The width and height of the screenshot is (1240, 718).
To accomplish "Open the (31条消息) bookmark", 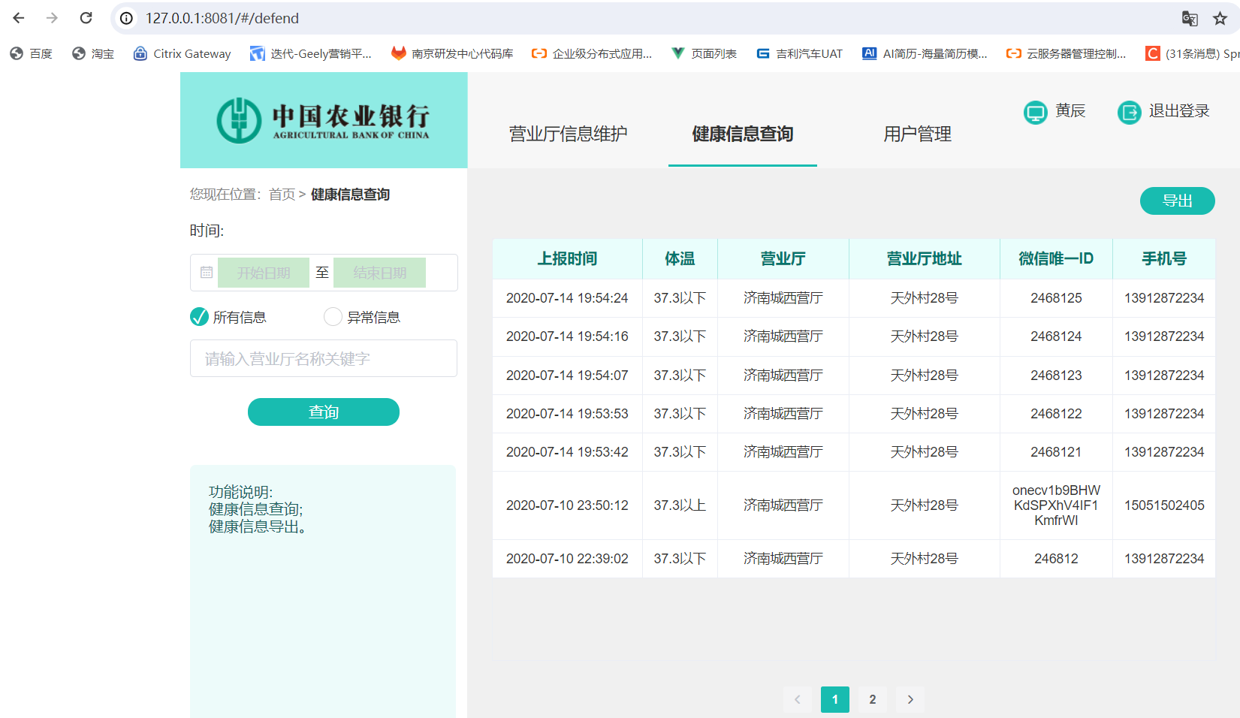I will [1192, 53].
